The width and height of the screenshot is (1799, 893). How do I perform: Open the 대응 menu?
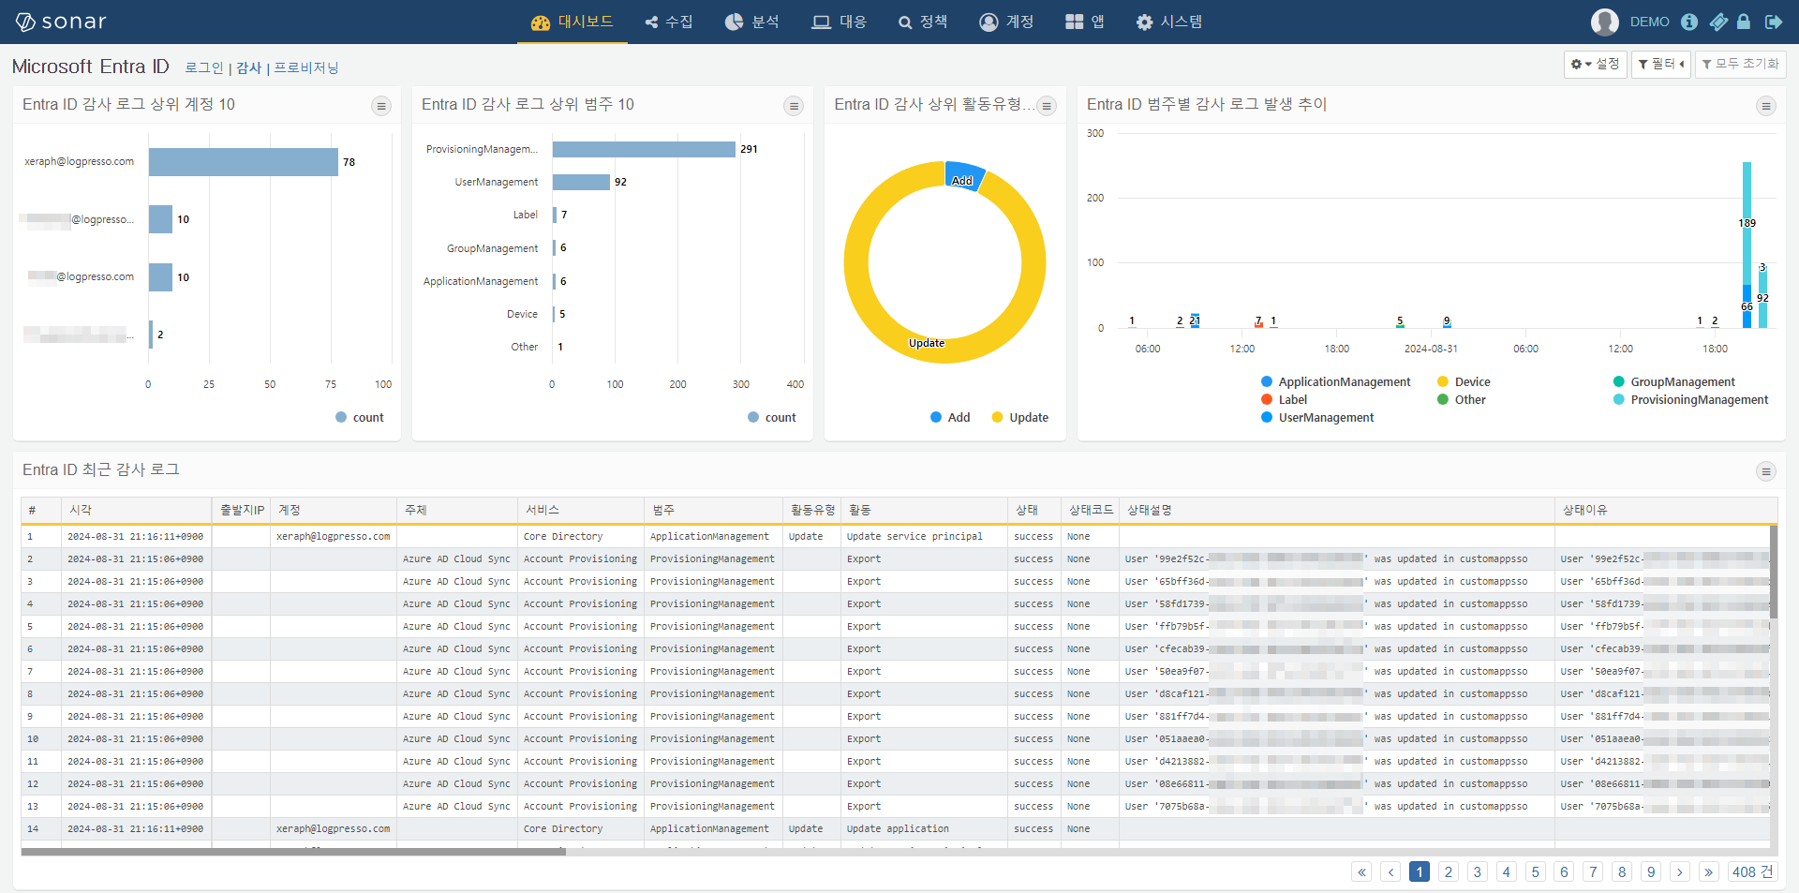tap(840, 22)
